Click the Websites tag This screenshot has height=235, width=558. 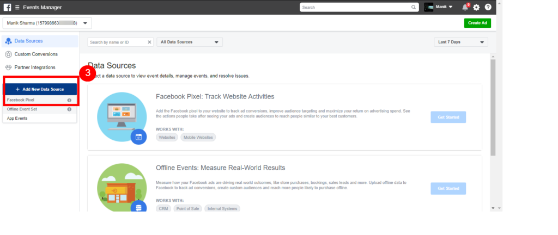(x=167, y=138)
